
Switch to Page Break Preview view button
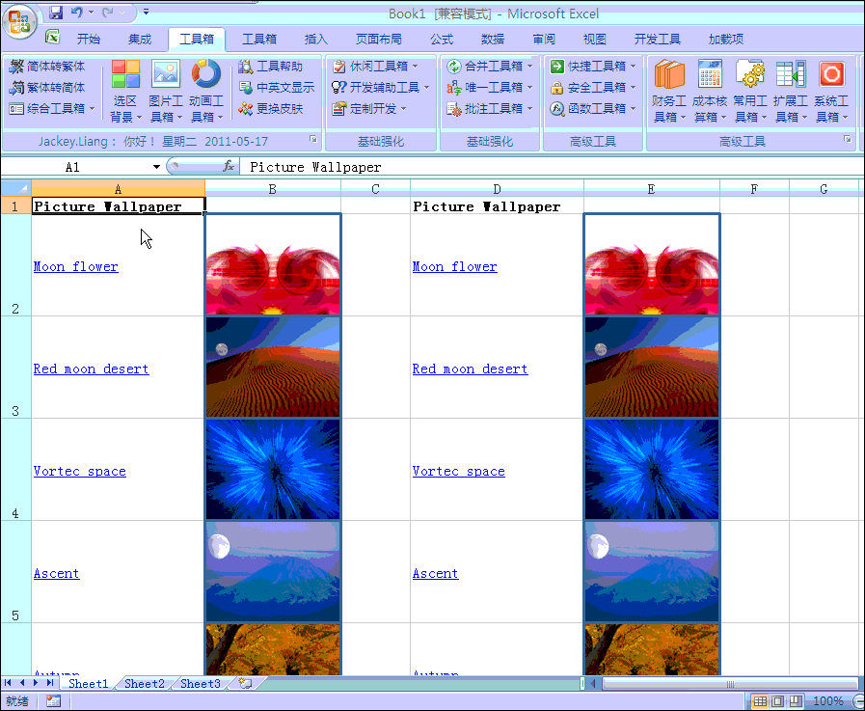point(794,701)
